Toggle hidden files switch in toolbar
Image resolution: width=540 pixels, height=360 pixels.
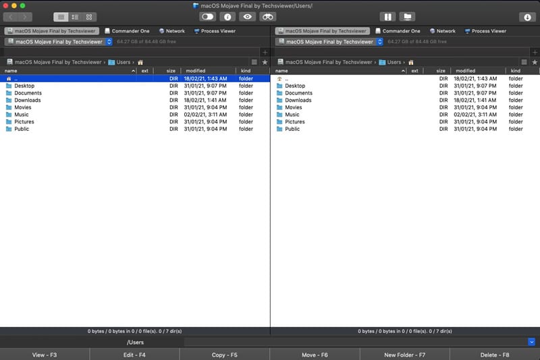pos(208,16)
